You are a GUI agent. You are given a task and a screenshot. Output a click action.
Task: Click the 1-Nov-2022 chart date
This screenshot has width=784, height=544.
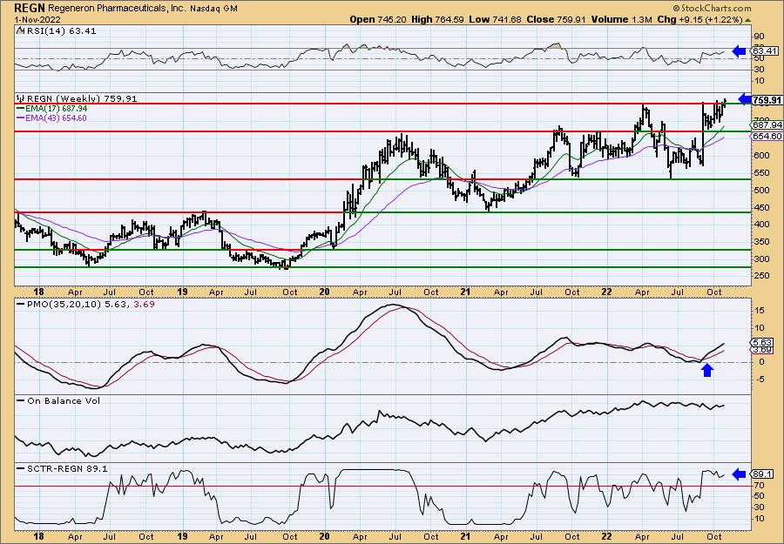tap(37, 19)
